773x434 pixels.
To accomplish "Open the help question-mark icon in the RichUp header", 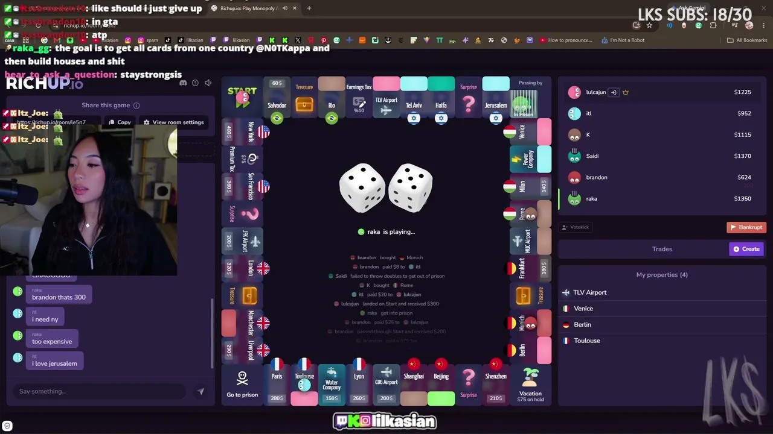I will [195, 83].
